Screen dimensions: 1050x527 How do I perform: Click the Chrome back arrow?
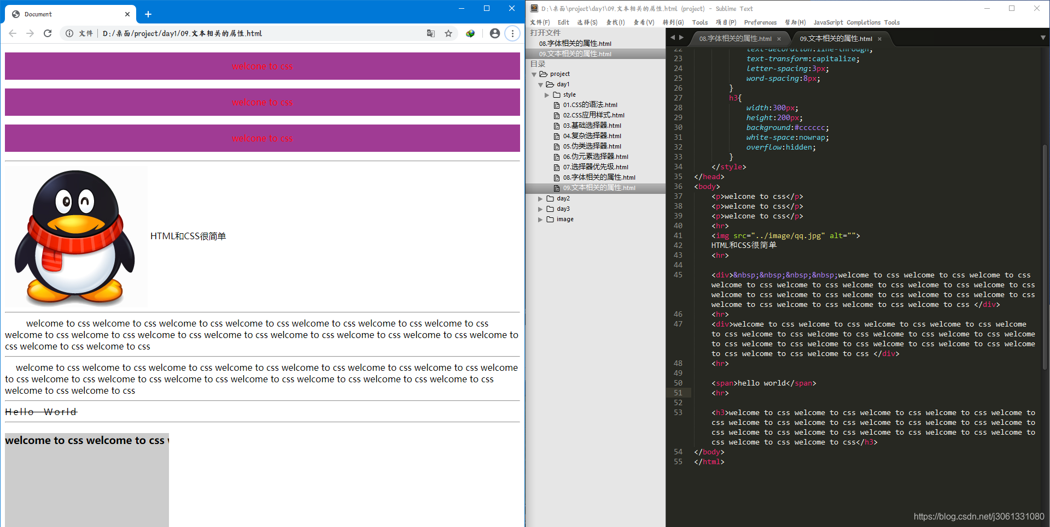tap(13, 33)
